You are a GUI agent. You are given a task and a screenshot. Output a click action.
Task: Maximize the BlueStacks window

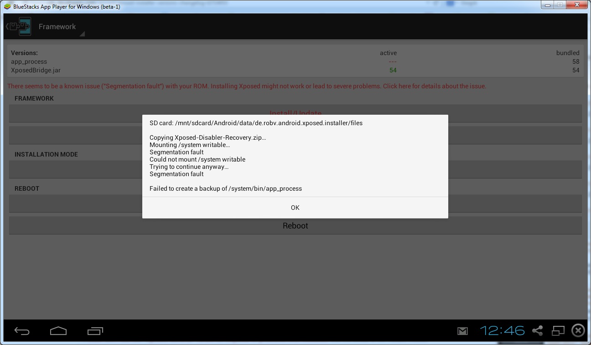[x=560, y=5]
